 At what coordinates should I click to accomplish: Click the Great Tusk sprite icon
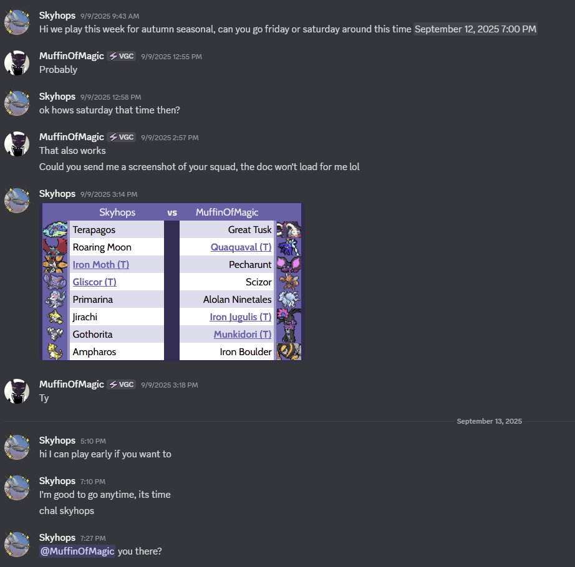click(x=289, y=230)
